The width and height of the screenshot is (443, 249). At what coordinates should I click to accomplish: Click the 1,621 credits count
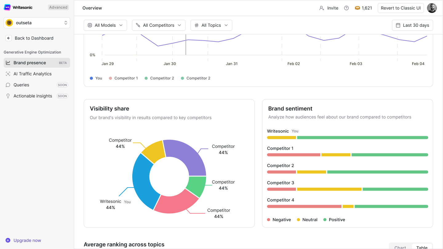click(367, 8)
